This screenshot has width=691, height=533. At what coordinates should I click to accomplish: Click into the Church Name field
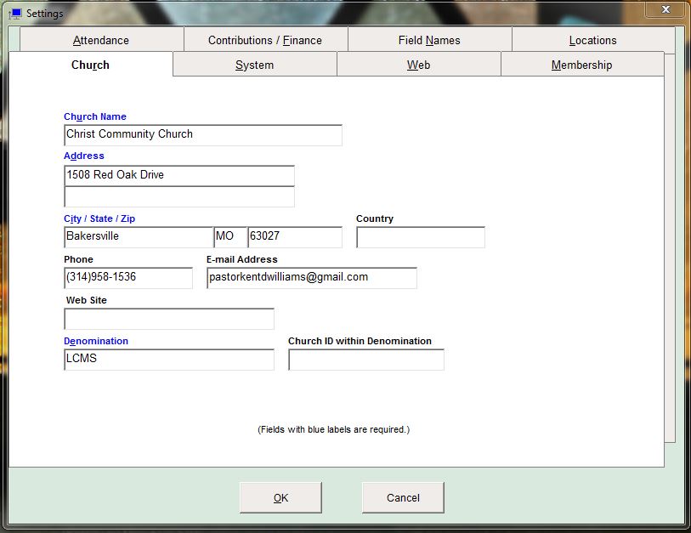(x=202, y=135)
